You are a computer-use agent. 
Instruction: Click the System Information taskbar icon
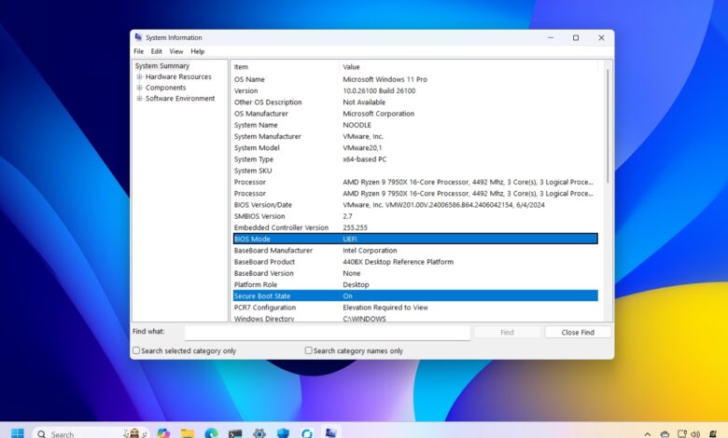[x=330, y=433]
